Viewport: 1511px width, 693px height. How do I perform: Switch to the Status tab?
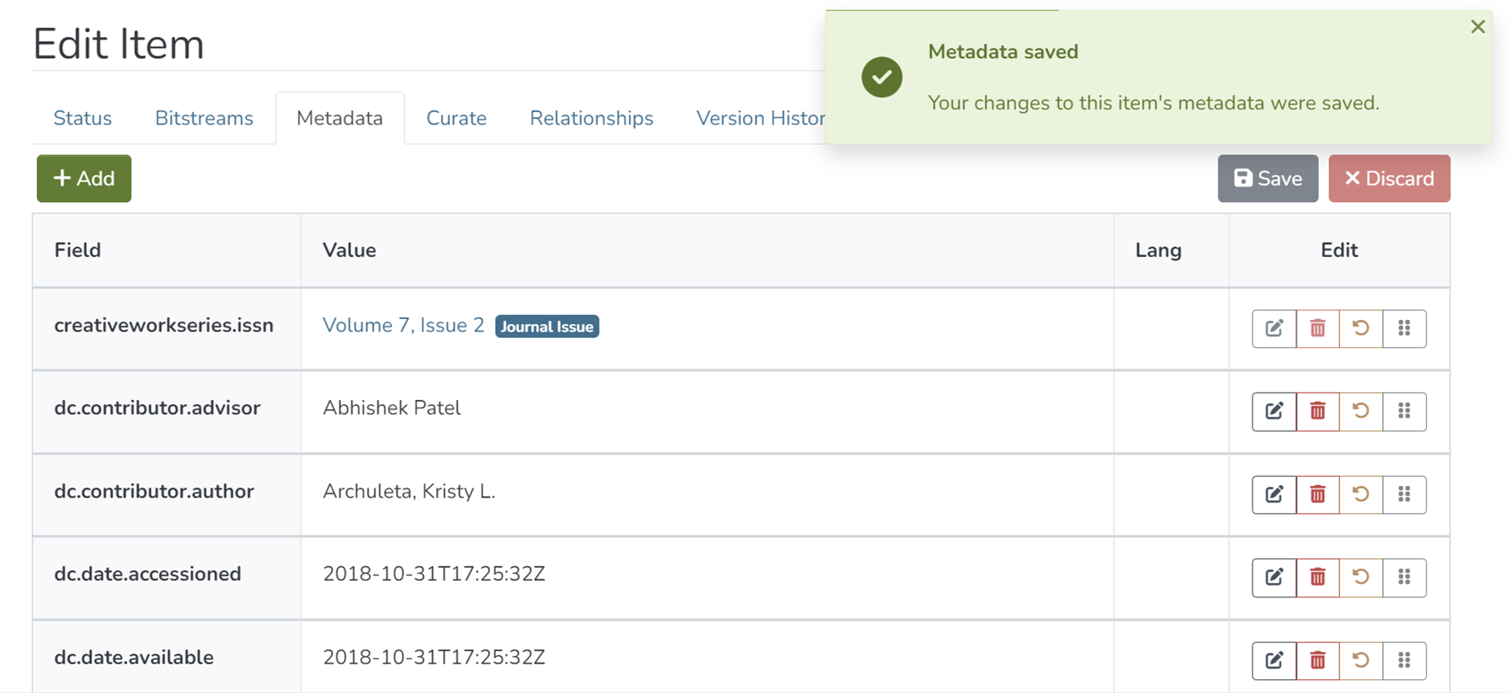(83, 119)
